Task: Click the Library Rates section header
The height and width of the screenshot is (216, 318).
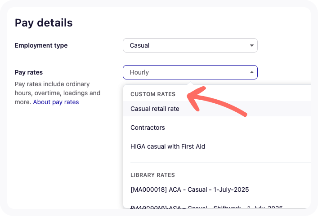Action: [152, 175]
